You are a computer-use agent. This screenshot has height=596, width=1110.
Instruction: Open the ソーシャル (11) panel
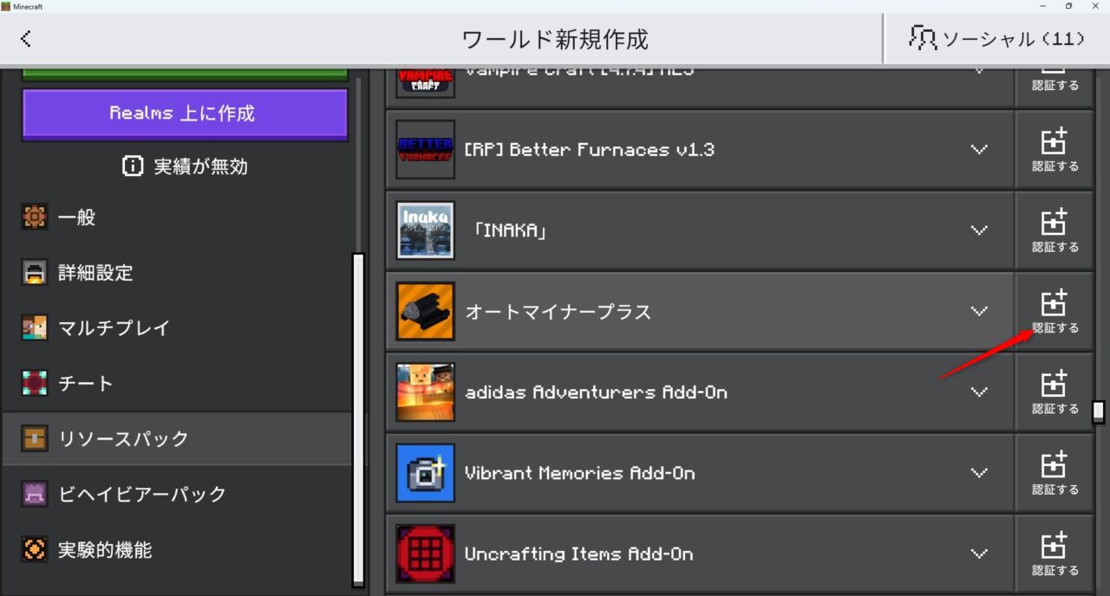coord(996,38)
